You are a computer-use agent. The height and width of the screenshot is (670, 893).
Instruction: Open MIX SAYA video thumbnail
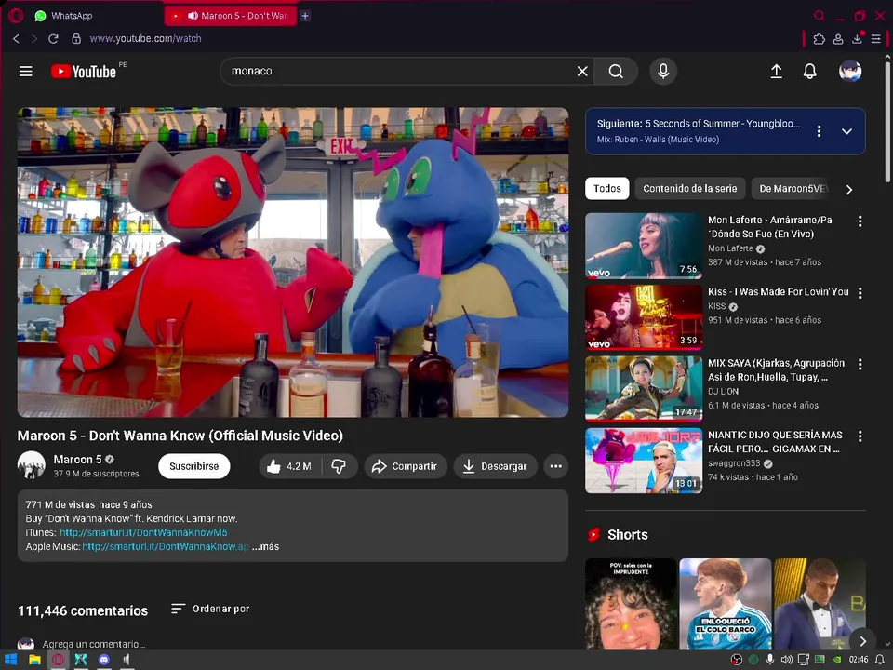coord(644,389)
